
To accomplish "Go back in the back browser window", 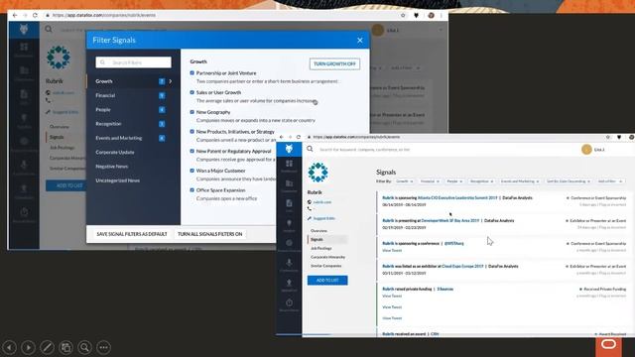I will pos(15,15).
